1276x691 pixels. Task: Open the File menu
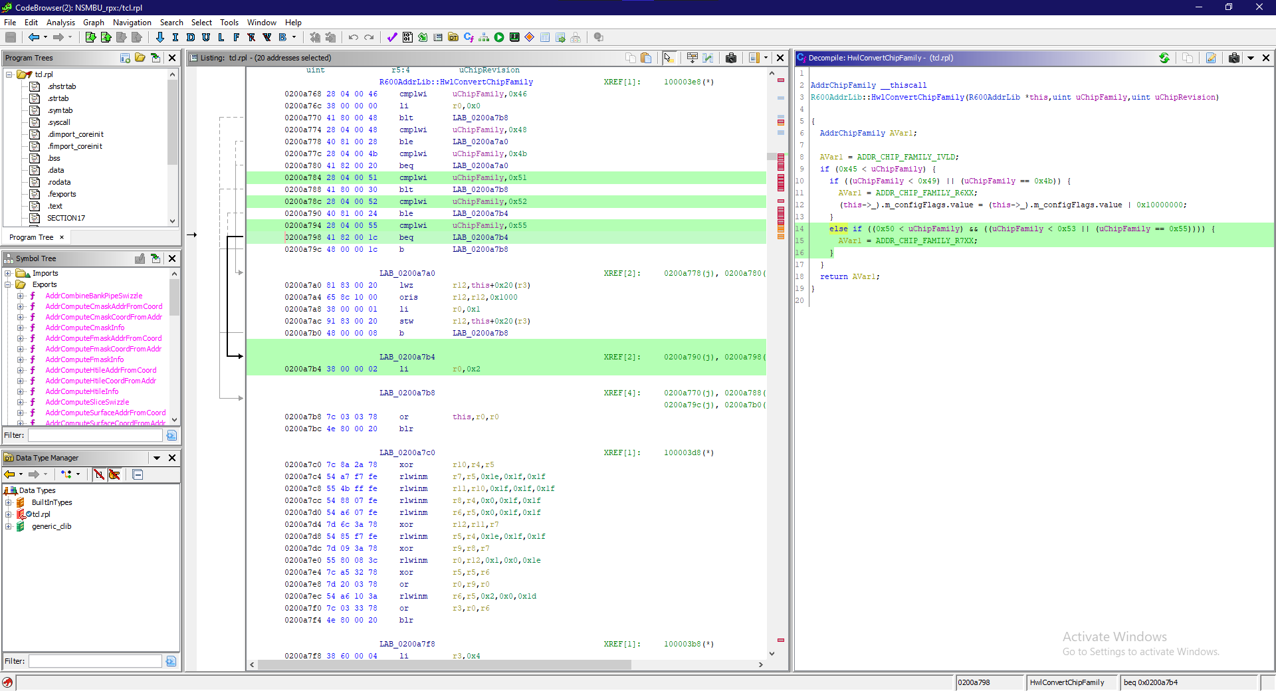point(10,23)
